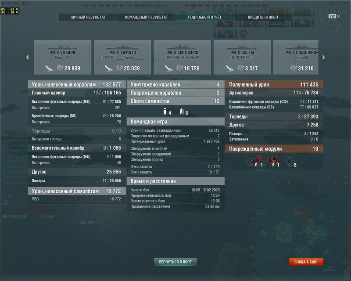The width and height of the screenshot is (351, 281).
Task: Click the Полученный урон header
Action: [274, 84]
